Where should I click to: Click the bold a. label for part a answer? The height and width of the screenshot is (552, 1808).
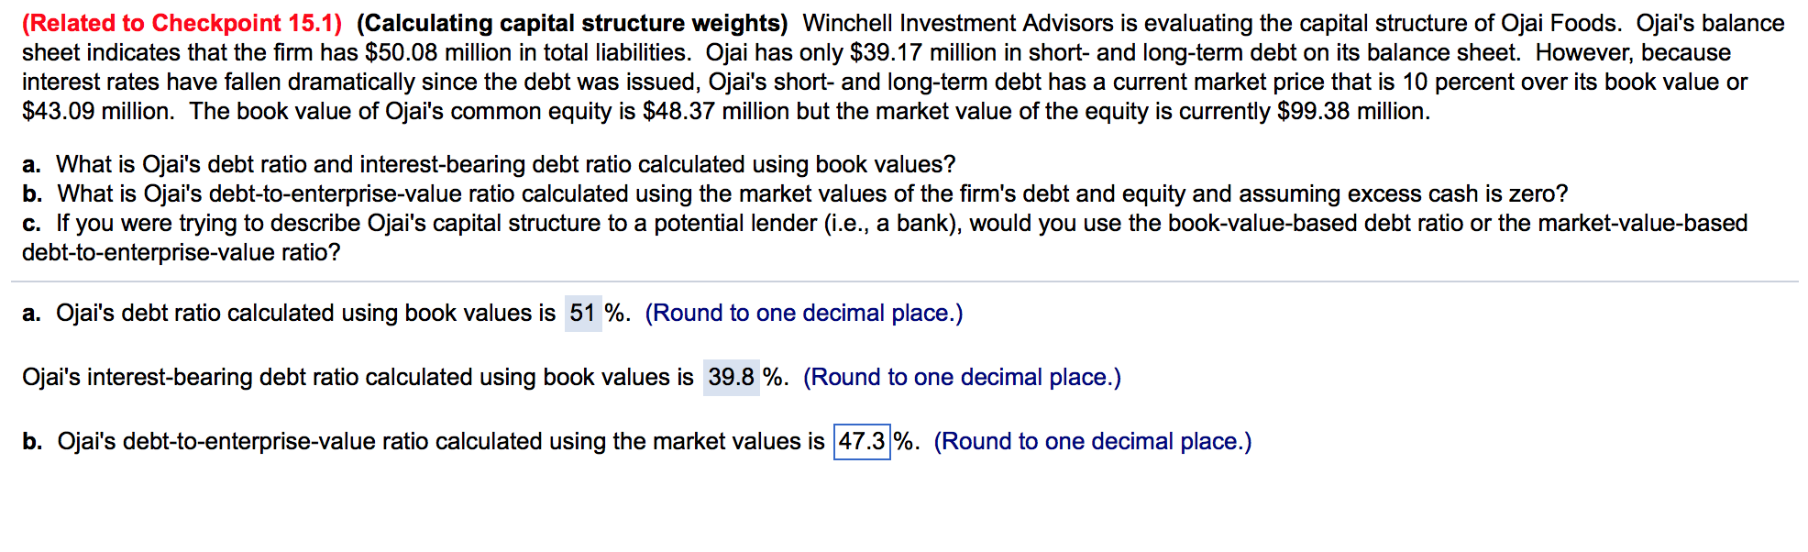click(x=29, y=313)
